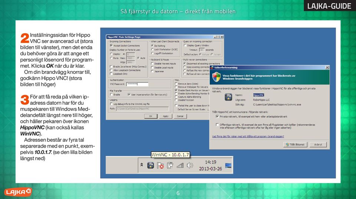Click the Windows firewall shield icon

coord(216,77)
